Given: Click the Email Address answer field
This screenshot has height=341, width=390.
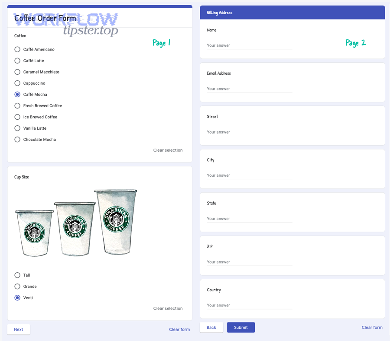Looking at the screenshot, I should click(x=250, y=89).
